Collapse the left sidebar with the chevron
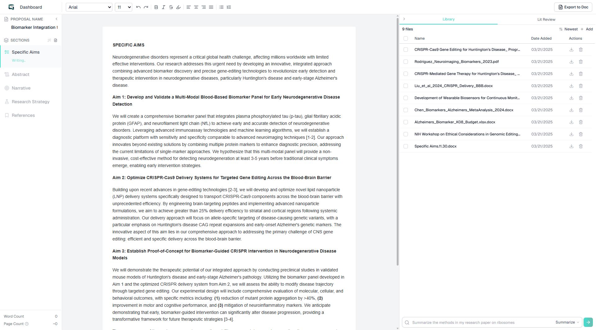 56,19
